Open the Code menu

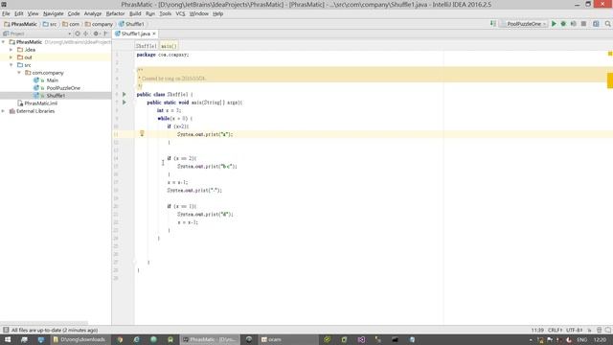74,13
